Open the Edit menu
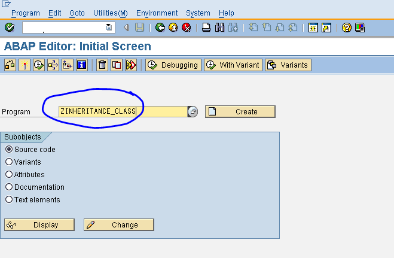The width and height of the screenshot is (394, 258). pyautogui.click(x=54, y=13)
